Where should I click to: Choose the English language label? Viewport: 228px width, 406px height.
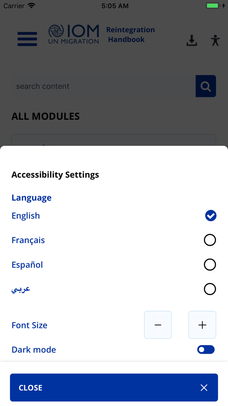coord(26,216)
